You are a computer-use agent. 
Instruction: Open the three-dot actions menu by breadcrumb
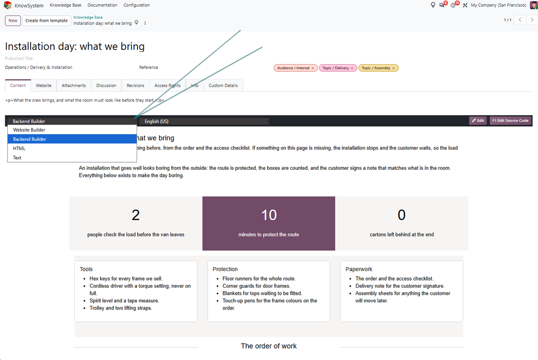pos(145,23)
